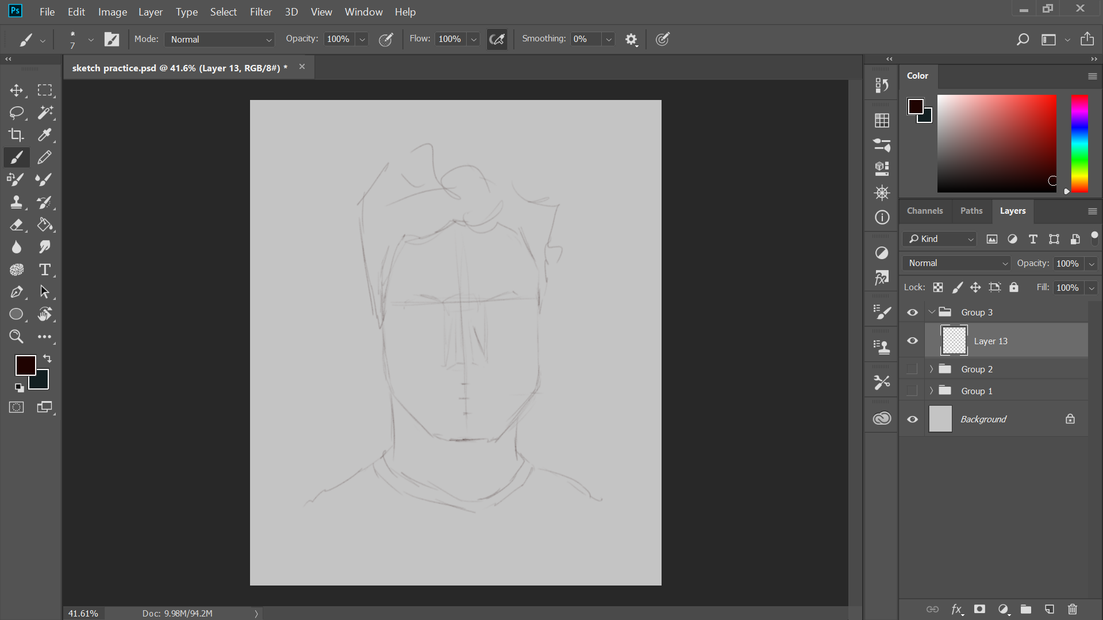Switch to the Channels tab

coord(924,211)
